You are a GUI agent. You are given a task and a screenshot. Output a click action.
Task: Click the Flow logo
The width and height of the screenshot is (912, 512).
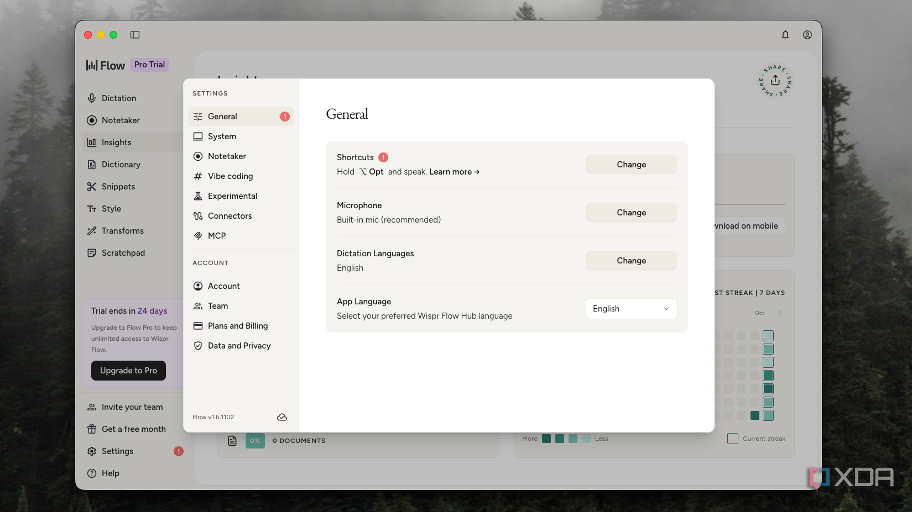click(105, 65)
